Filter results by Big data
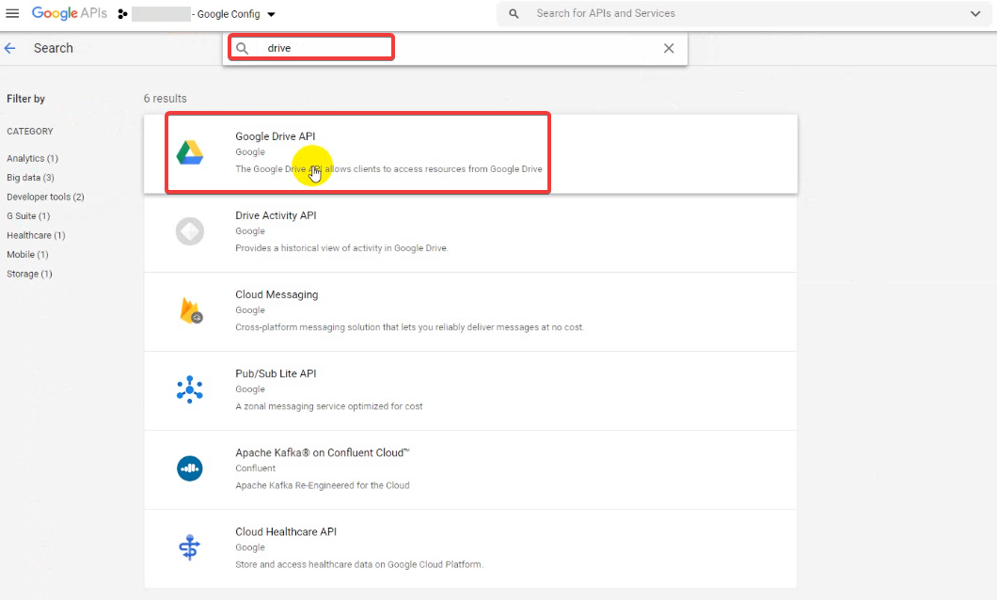 pos(30,178)
